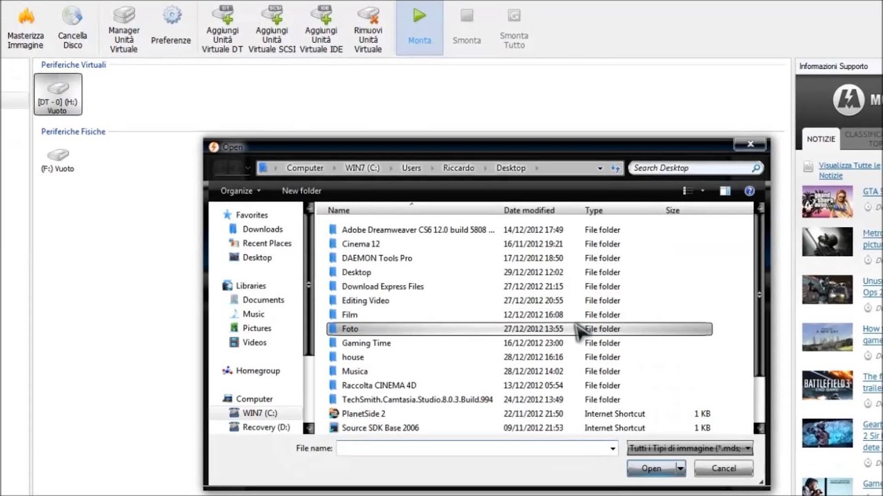Switch to the NOTIZIE tab

coord(821,139)
